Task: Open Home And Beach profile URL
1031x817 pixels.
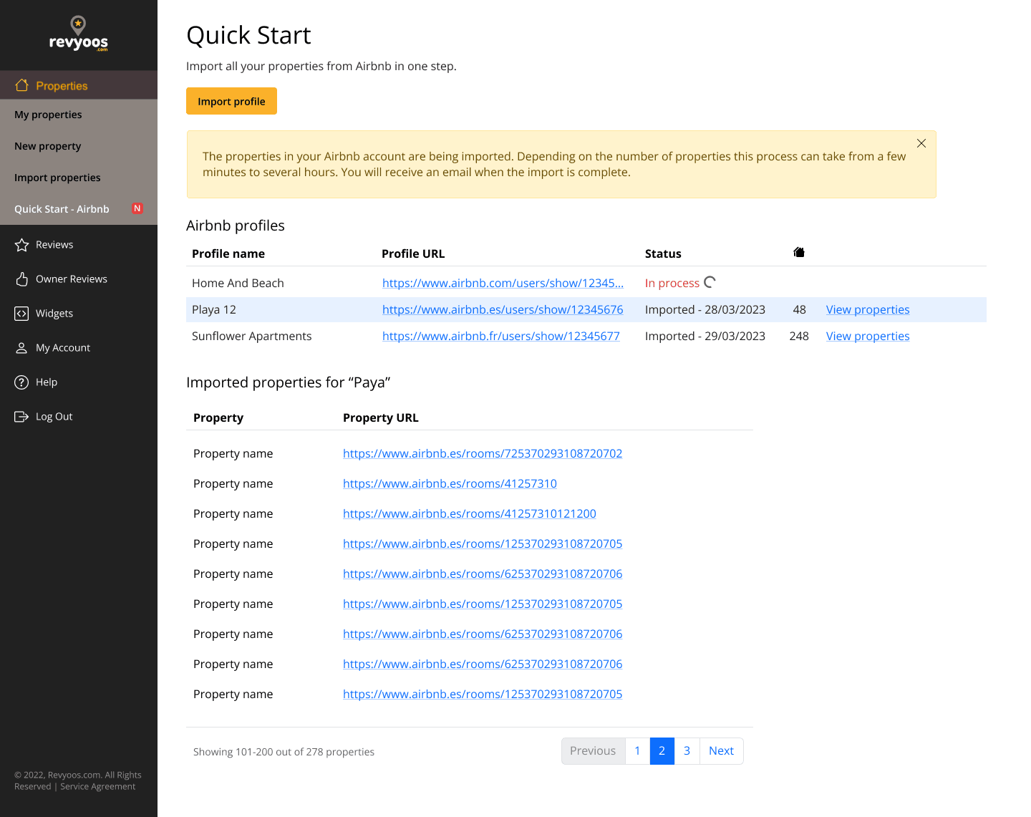Action: coord(503,283)
